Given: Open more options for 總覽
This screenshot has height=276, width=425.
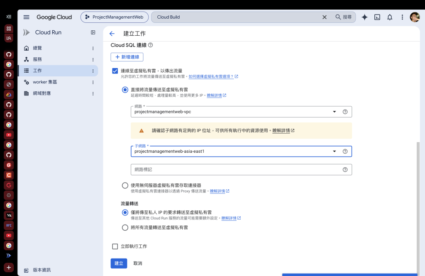Looking at the screenshot, I should click(93, 48).
